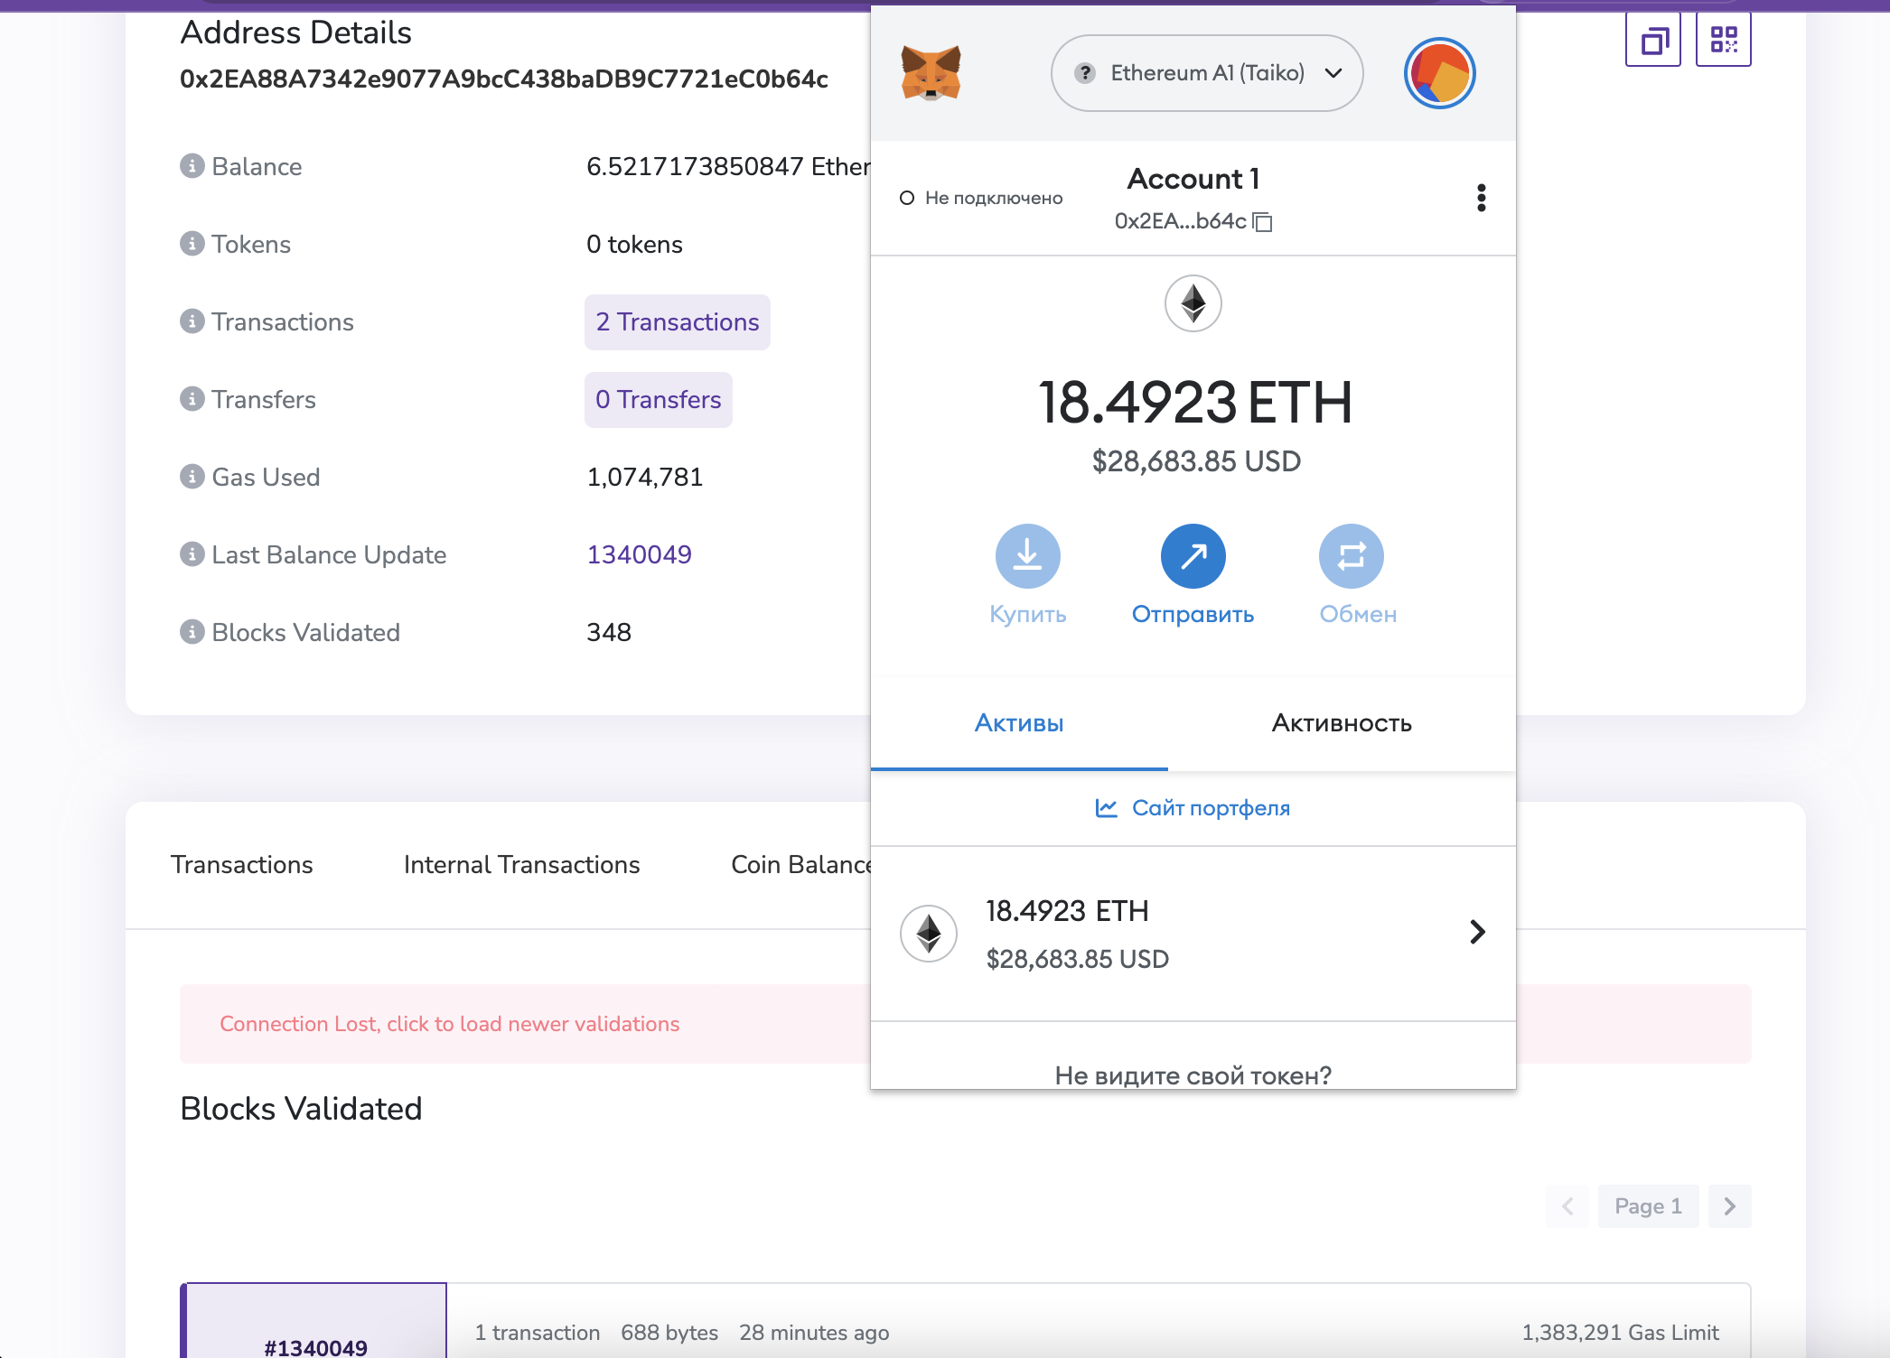Go to the next page of blocks

pyautogui.click(x=1729, y=1206)
